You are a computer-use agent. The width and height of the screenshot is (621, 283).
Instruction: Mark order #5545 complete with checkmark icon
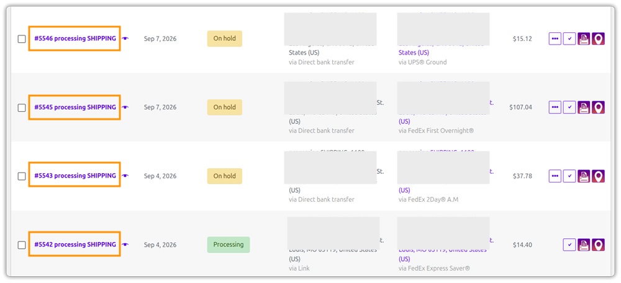[569, 107]
